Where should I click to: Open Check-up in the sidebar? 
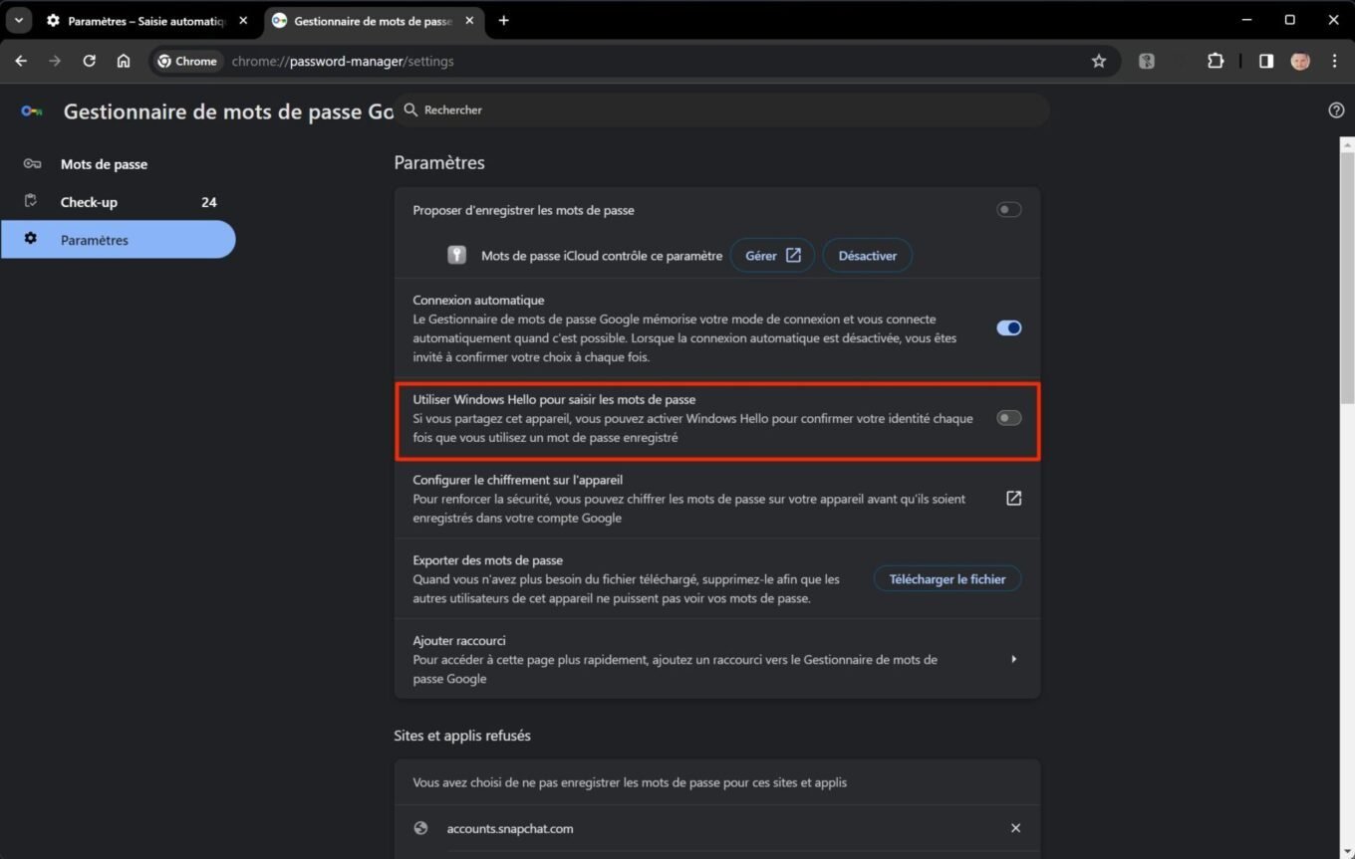(118, 202)
